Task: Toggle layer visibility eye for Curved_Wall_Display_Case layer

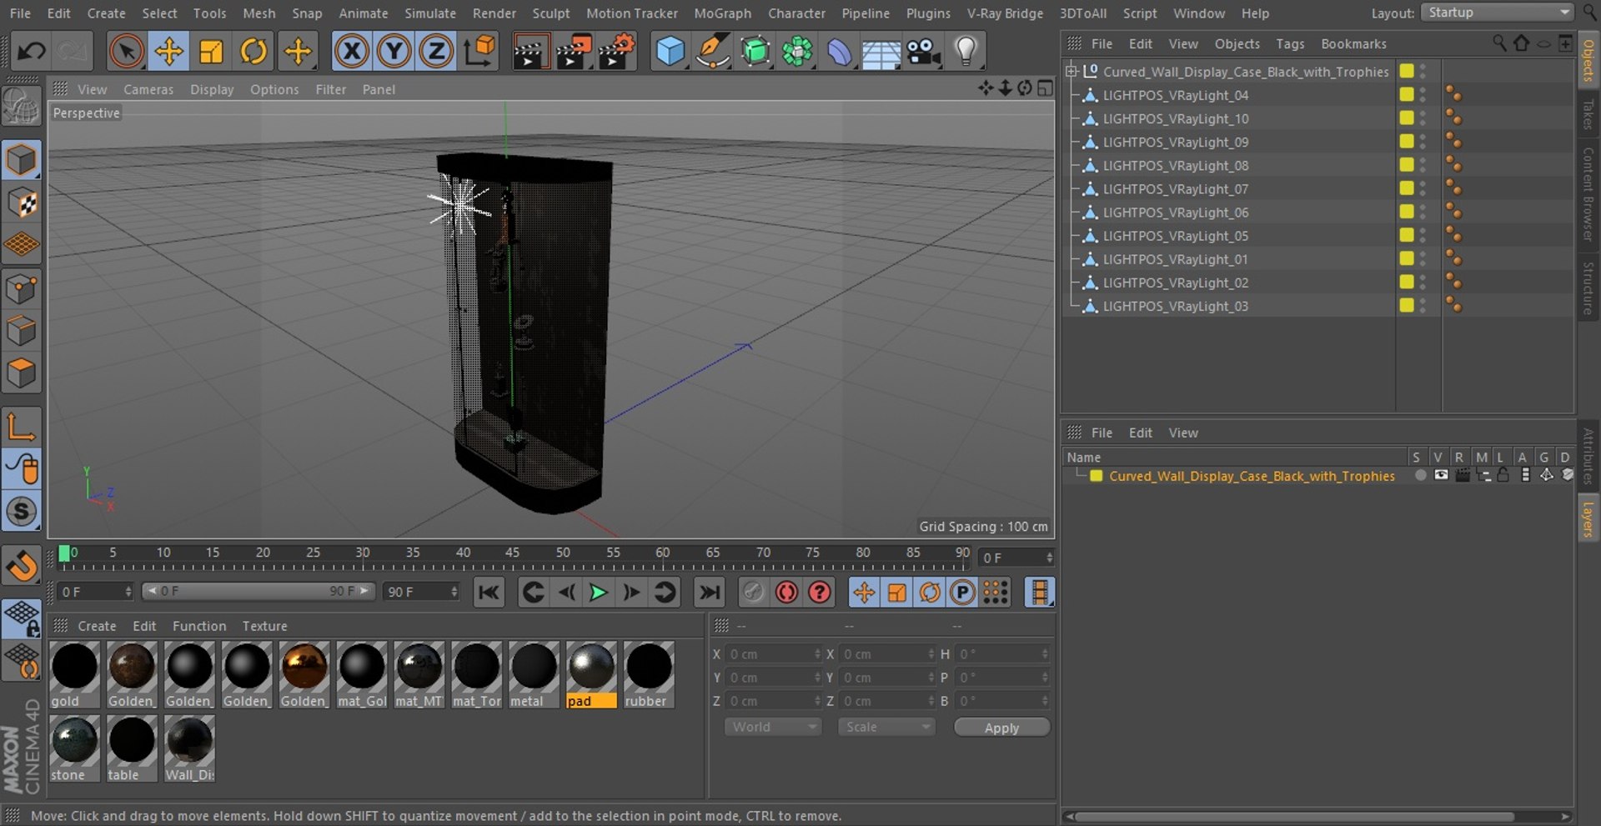Action: (1441, 475)
